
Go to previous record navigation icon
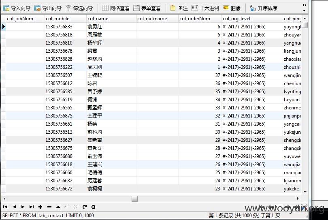(14, 207)
